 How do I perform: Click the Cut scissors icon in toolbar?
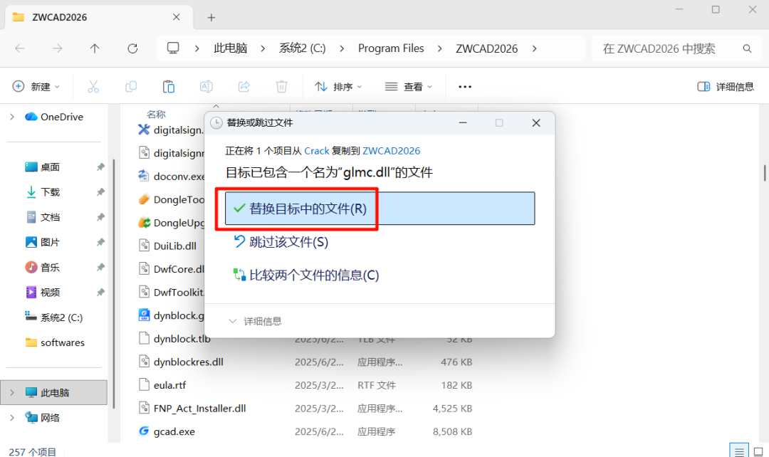pos(93,87)
